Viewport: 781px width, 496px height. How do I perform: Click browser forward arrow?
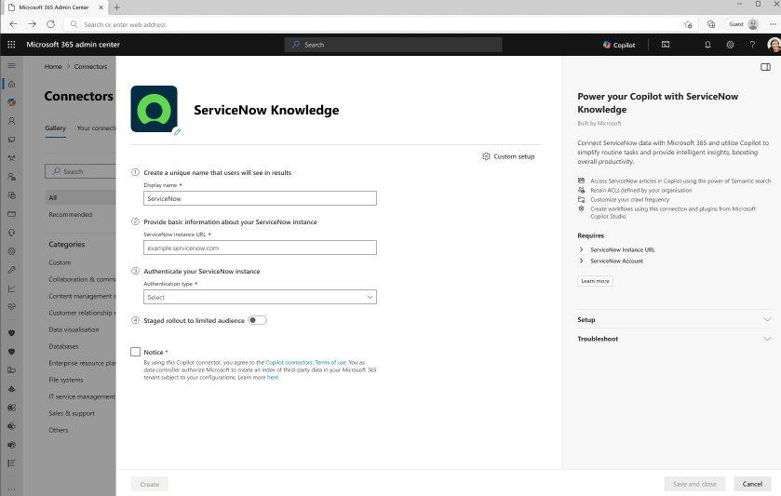point(32,24)
